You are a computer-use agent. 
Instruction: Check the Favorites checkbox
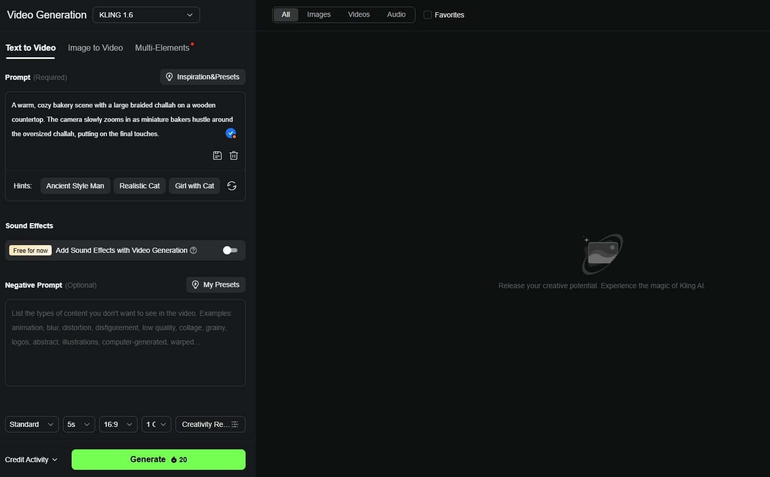click(x=428, y=15)
